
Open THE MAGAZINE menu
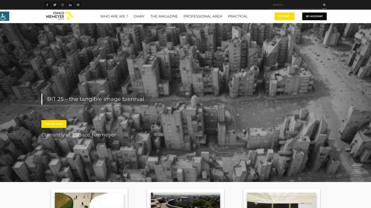tap(164, 16)
